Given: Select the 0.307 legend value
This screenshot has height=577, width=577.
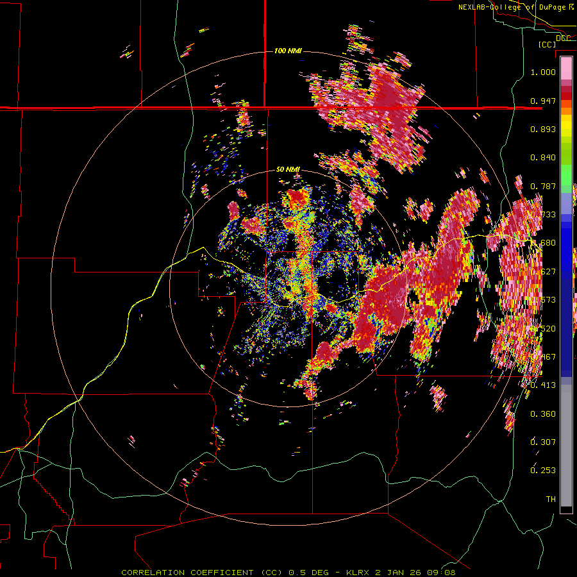Looking at the screenshot, I should click(543, 442).
